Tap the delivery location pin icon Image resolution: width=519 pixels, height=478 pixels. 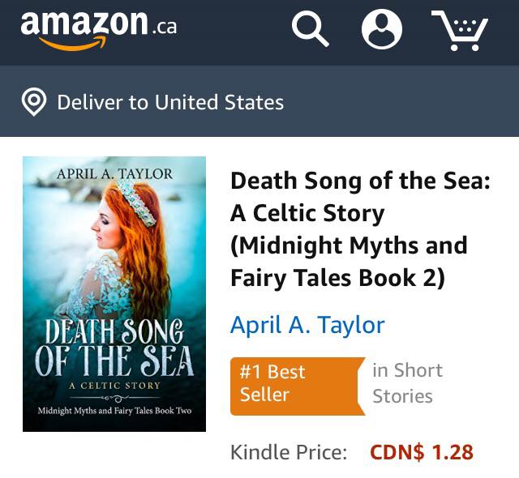(33, 103)
